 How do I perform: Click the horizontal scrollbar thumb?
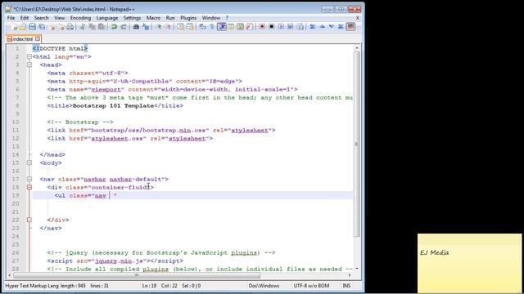[x=137, y=275]
